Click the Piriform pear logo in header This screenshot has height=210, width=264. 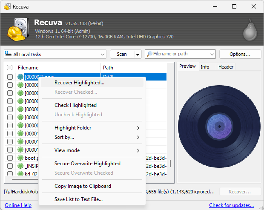click(x=250, y=30)
